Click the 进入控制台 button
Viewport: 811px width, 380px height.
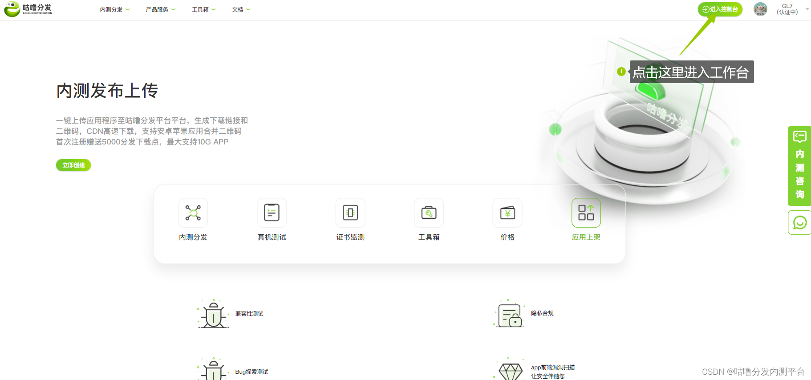click(720, 9)
